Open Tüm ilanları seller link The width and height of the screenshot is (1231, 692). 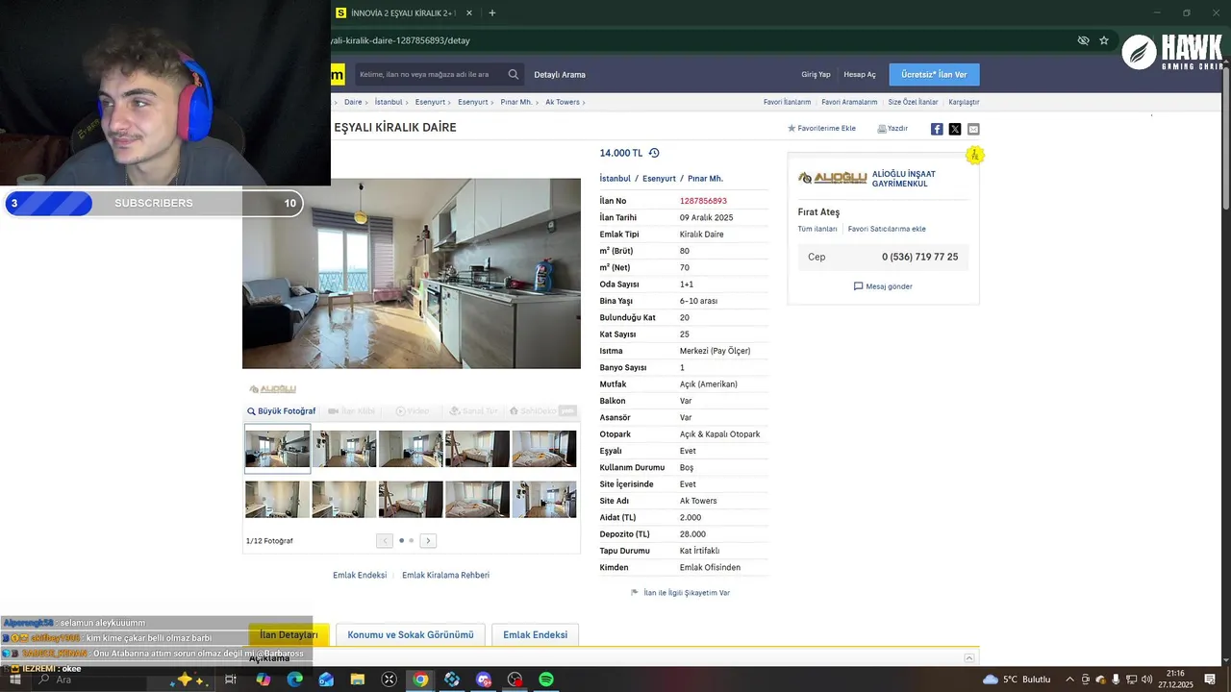(817, 230)
